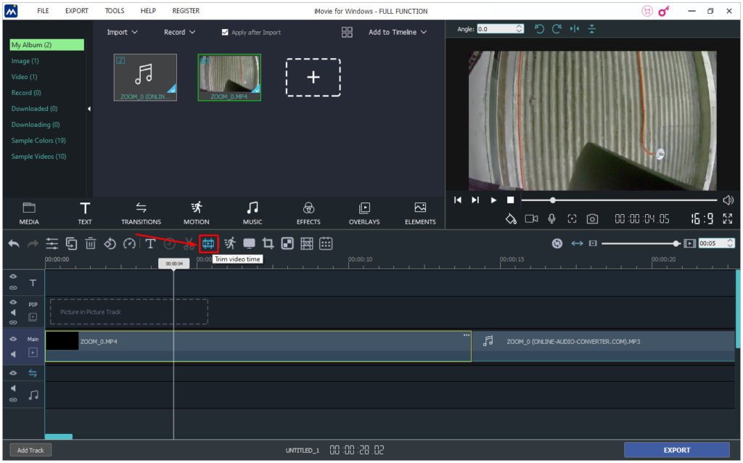The image size is (743, 463).
Task: Click the Delete clip trash icon
Action: [x=90, y=243]
